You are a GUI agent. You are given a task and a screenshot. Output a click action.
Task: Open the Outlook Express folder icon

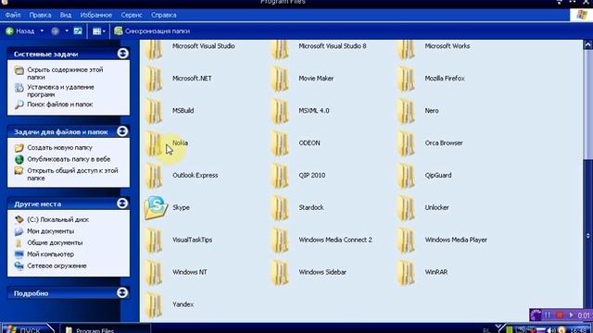coord(154,176)
